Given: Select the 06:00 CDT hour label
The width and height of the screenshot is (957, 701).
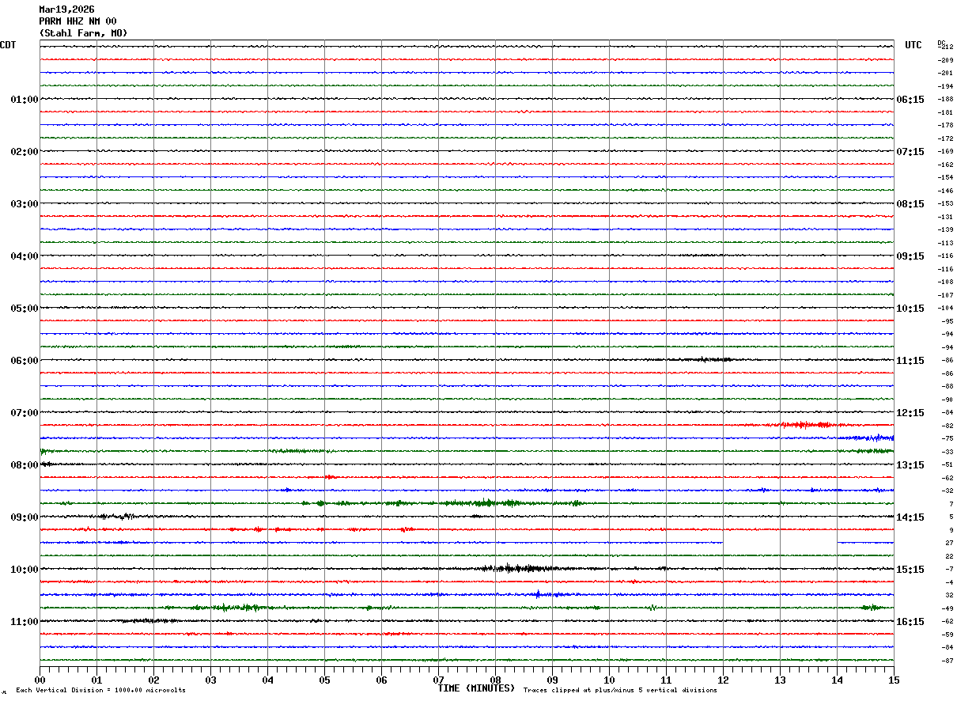Looking at the screenshot, I should point(25,361).
